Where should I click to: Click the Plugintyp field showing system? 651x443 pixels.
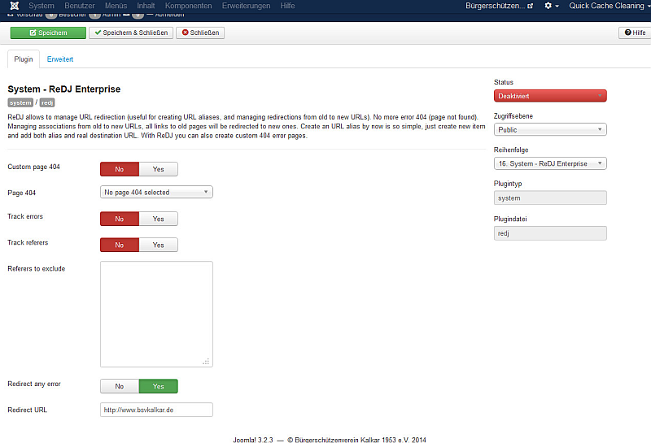point(550,198)
